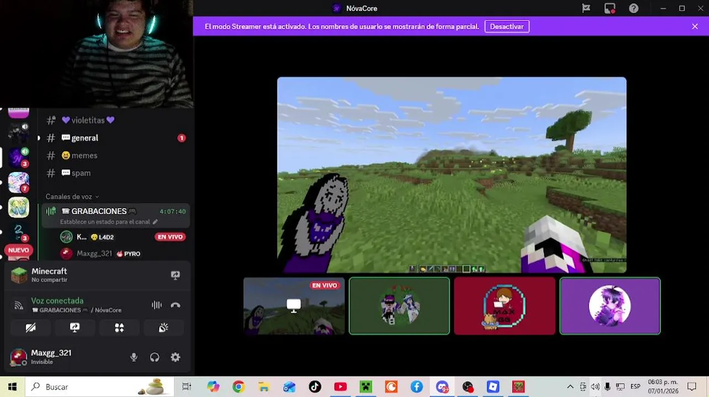Click the 'Establece un estado para el canal' text

105,222
